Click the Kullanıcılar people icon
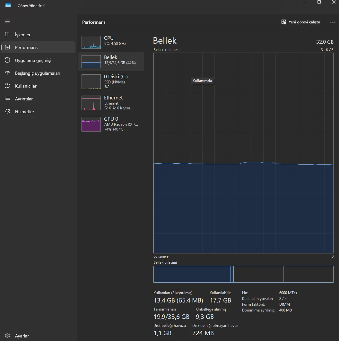 [7, 86]
